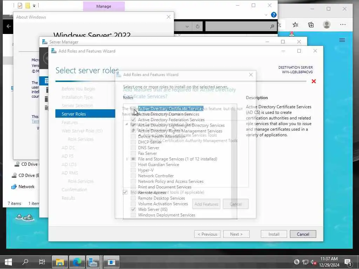
Task: Open network status tray icon
Action: pyautogui.click(x=305, y=262)
